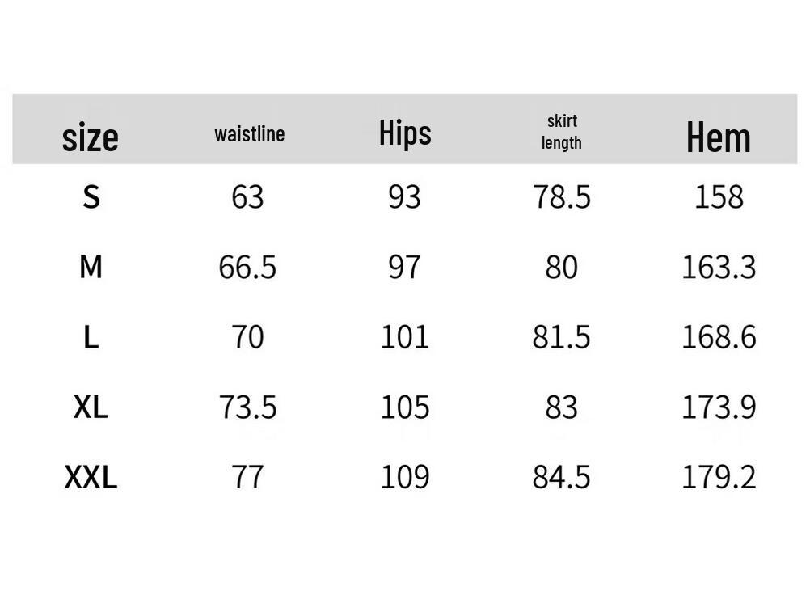Click the "Hips" column header
Image resolution: width=810 pixels, height=608 pixels.
click(405, 133)
